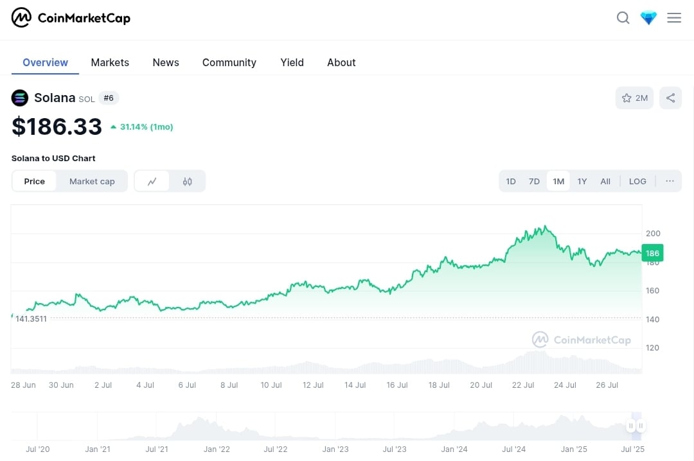The image size is (694, 461).
Task: Click the $186.33 price text
Action: tap(57, 126)
